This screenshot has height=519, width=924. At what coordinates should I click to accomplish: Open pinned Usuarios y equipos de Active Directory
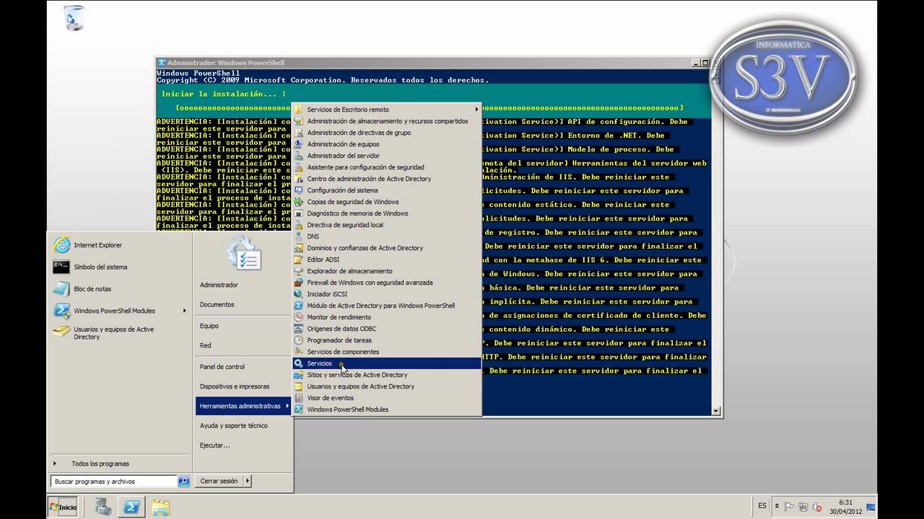[120, 333]
